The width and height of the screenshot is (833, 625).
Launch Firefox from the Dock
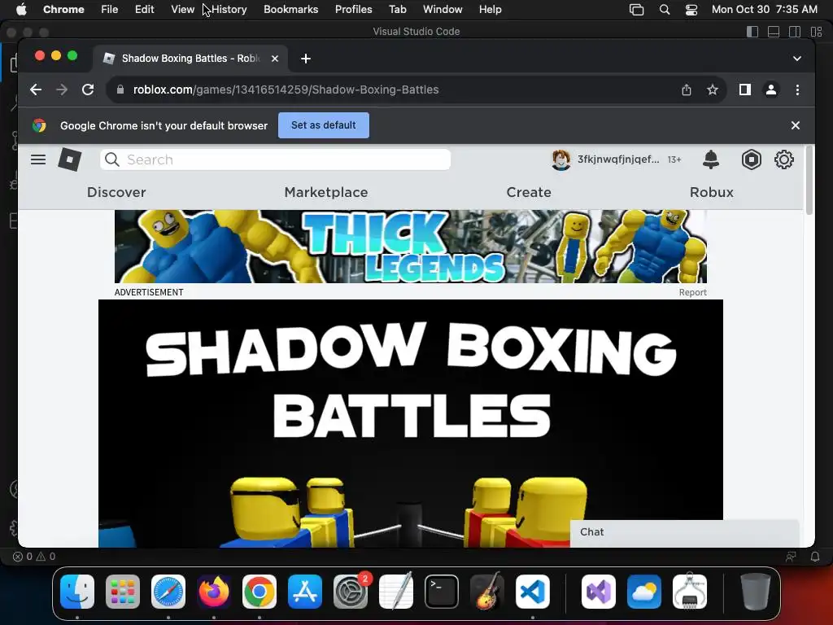tap(214, 592)
